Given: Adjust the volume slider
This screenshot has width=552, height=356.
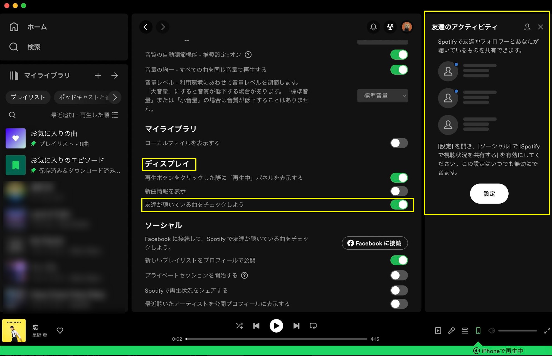Looking at the screenshot, I should click(517, 331).
